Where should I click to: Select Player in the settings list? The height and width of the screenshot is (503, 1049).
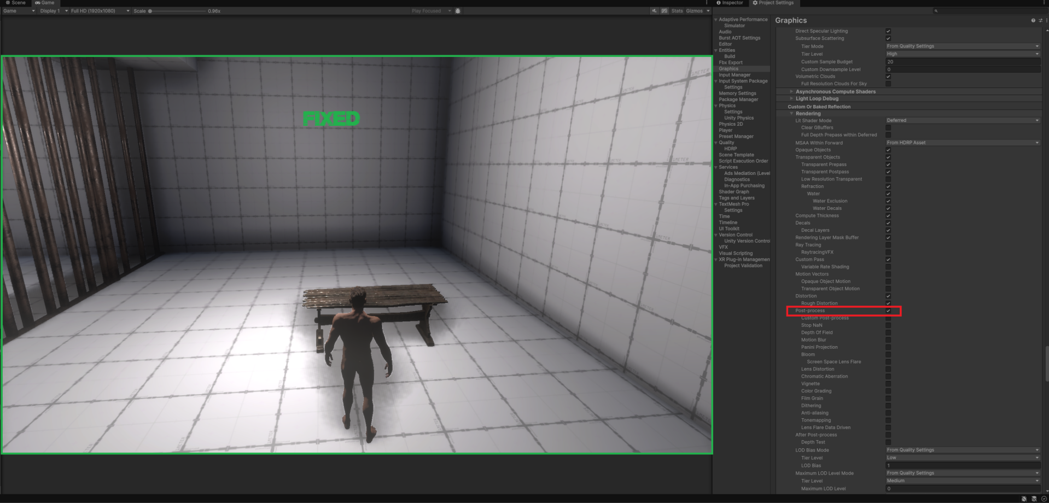pos(725,130)
